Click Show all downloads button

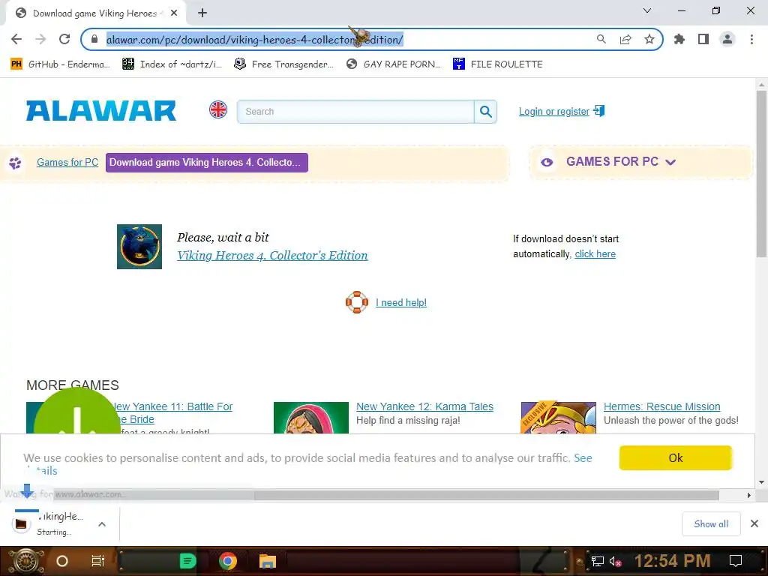pyautogui.click(x=711, y=524)
